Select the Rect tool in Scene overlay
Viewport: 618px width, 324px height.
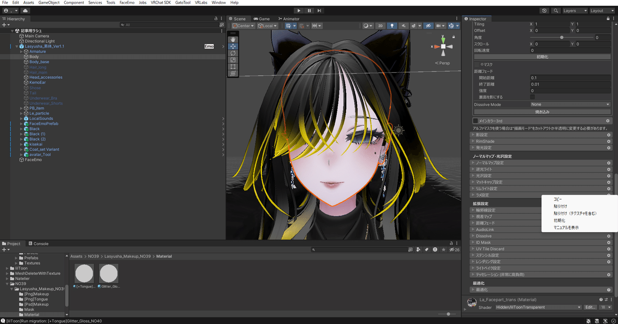(233, 66)
